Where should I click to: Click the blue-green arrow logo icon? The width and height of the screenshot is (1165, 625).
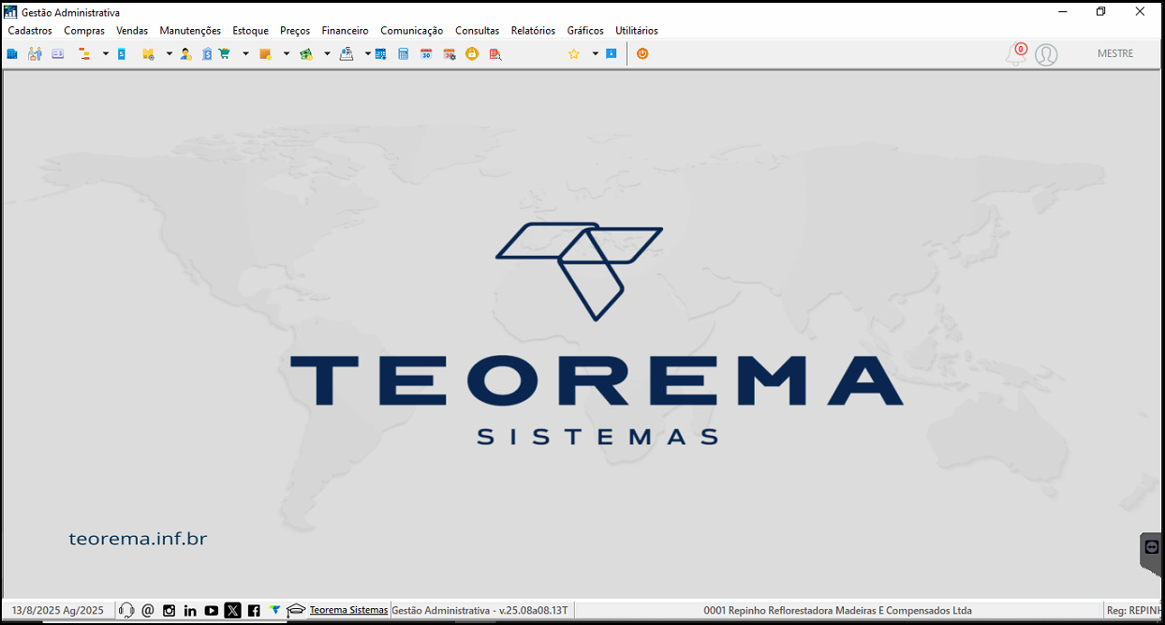(x=274, y=609)
